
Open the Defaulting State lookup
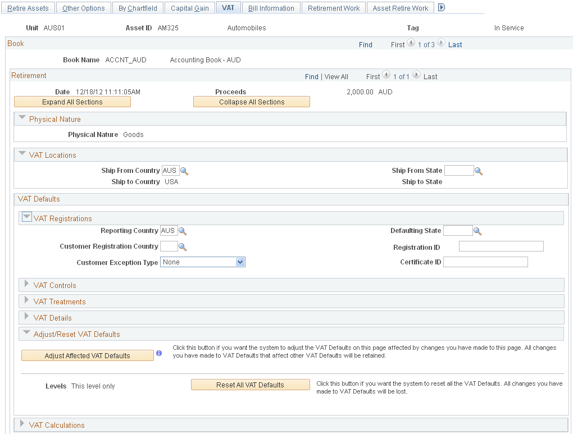coord(477,231)
